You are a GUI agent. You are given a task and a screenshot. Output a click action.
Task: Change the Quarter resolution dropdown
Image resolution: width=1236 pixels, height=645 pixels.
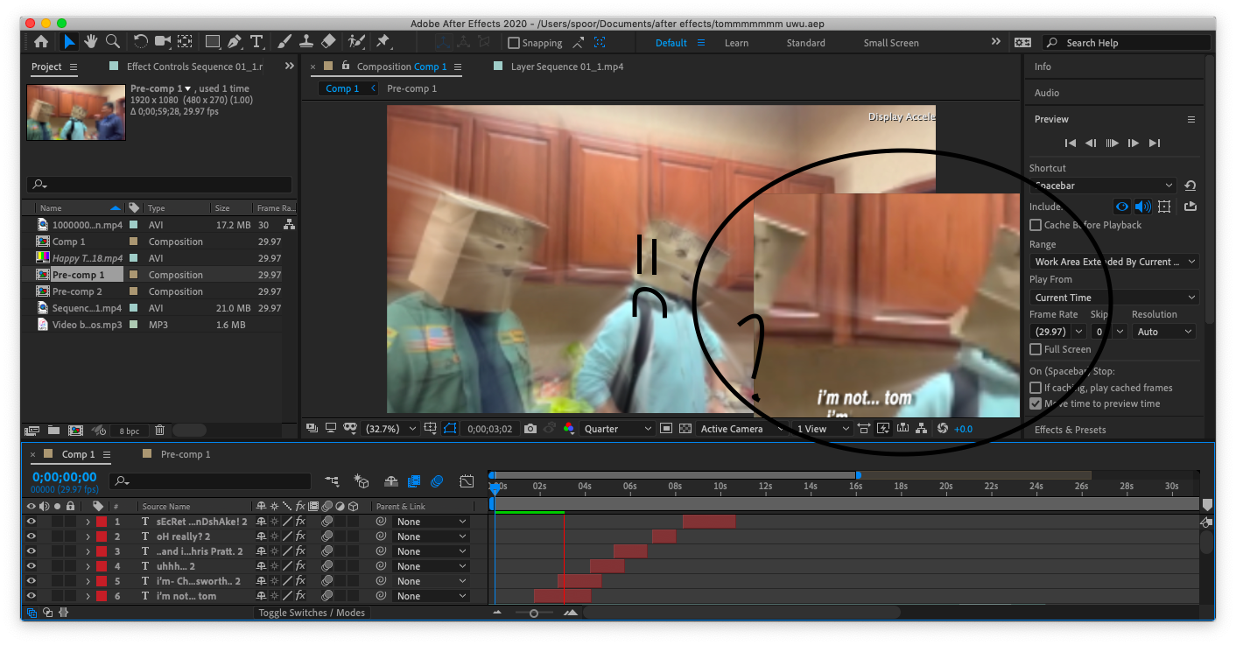click(x=617, y=428)
